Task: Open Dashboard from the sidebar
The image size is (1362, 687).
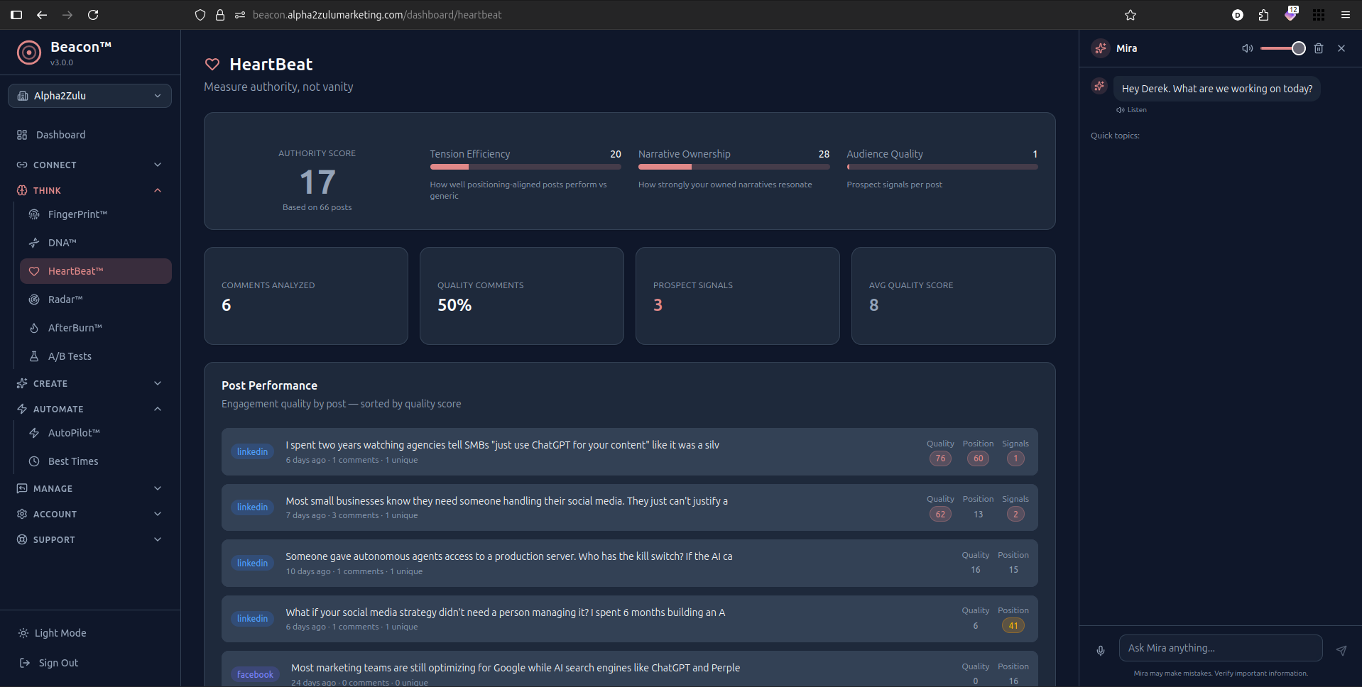Action: (89, 135)
